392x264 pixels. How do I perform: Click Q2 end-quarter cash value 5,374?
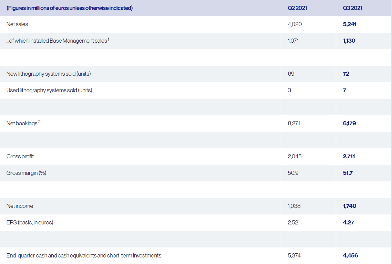tap(294, 255)
